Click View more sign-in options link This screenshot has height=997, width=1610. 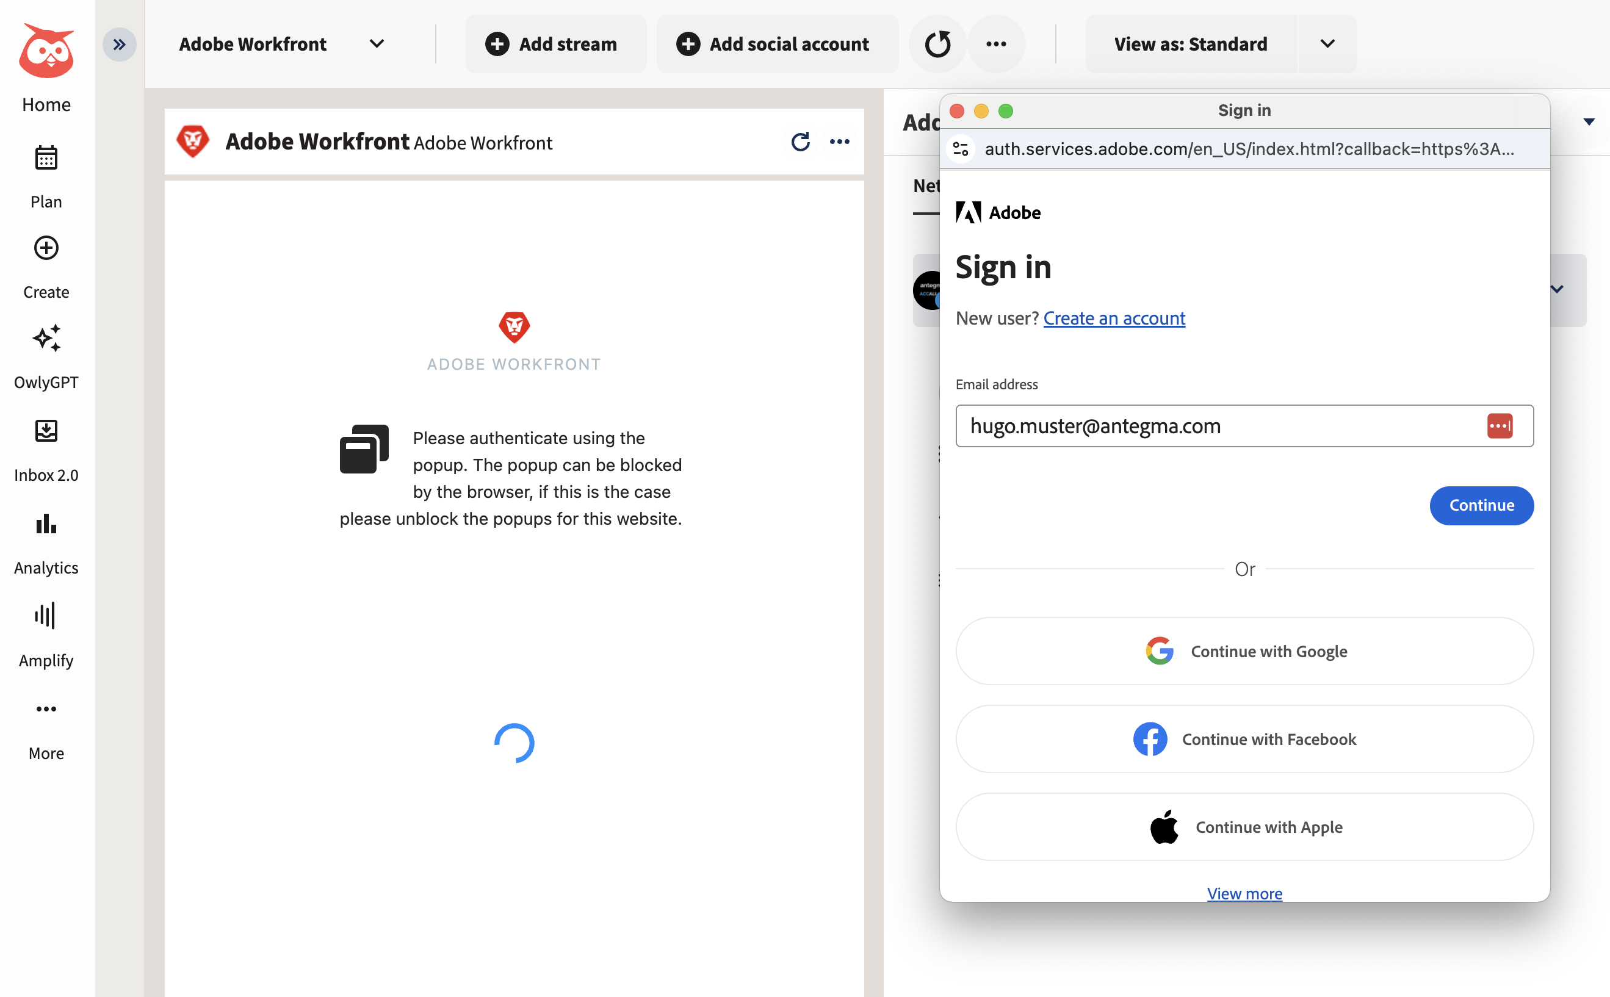click(1244, 893)
